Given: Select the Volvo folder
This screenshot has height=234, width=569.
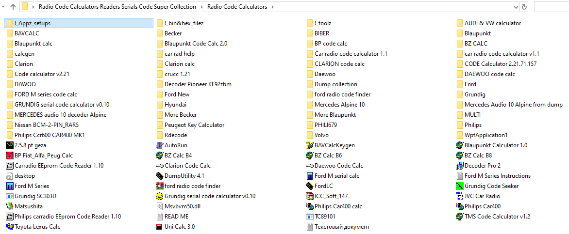Looking at the screenshot, I should [318, 135].
